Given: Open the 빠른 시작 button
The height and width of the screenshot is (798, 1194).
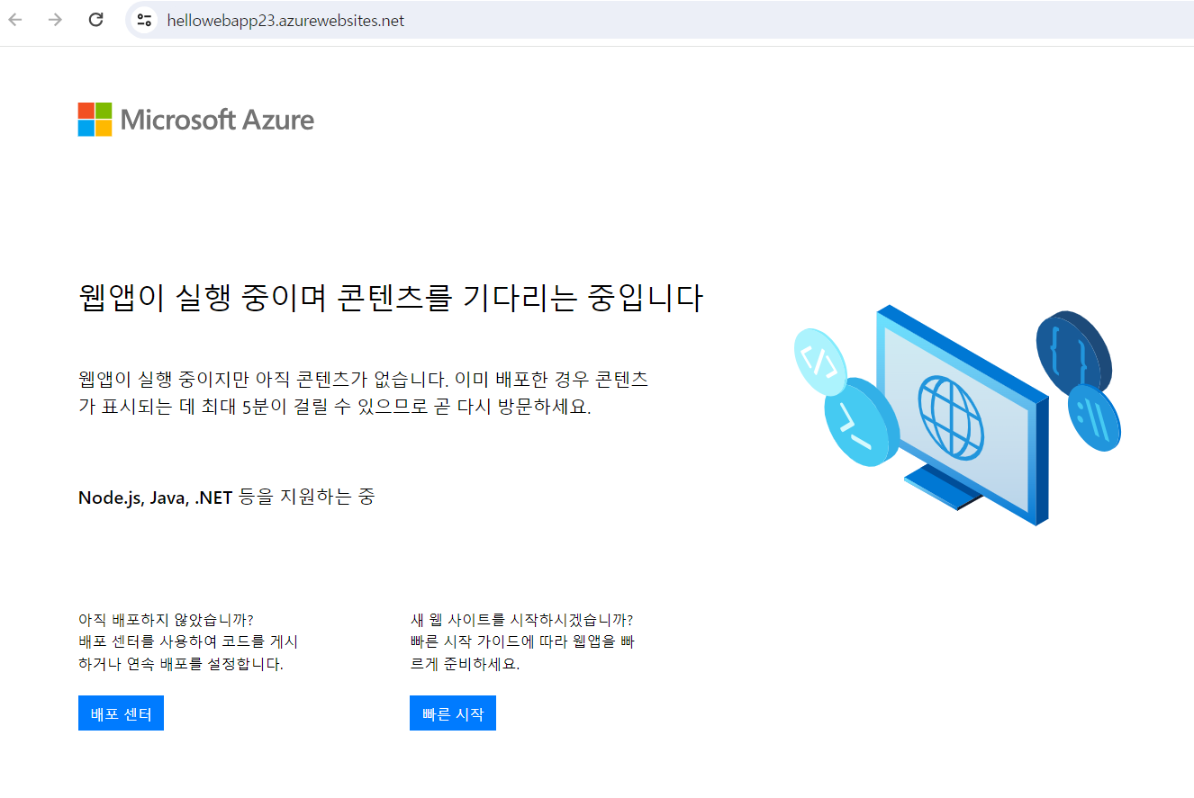Looking at the screenshot, I should [x=453, y=713].
